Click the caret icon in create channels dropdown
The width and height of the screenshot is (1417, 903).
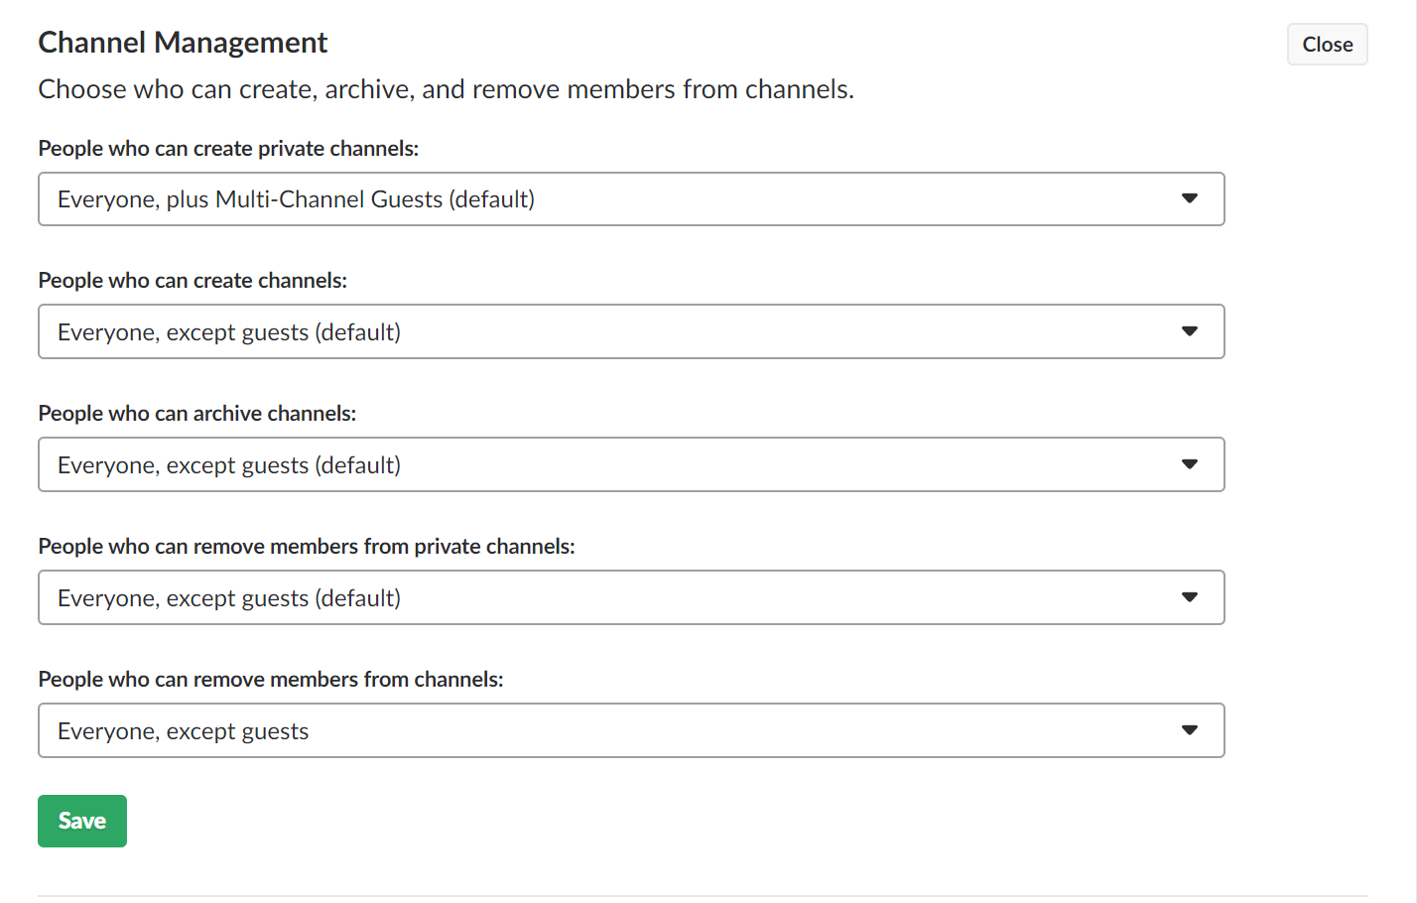(x=1190, y=331)
